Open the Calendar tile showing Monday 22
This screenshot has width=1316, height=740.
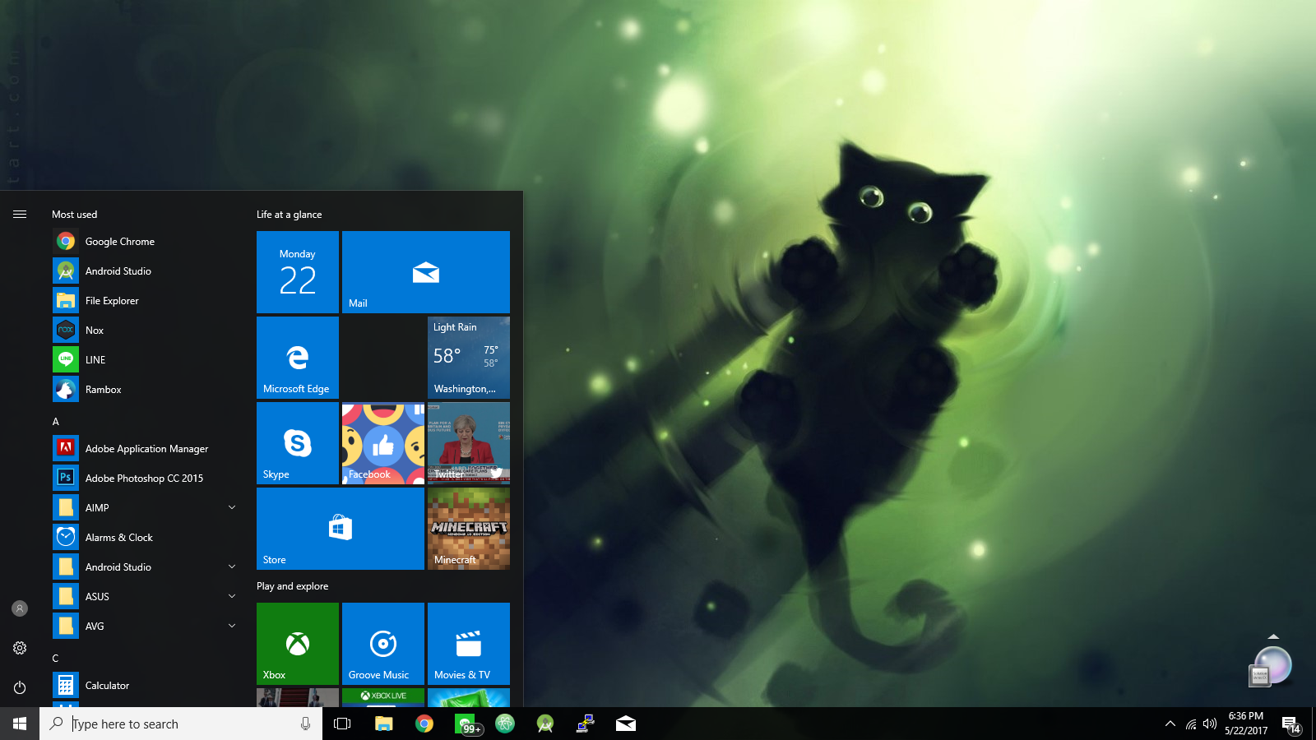pos(298,272)
